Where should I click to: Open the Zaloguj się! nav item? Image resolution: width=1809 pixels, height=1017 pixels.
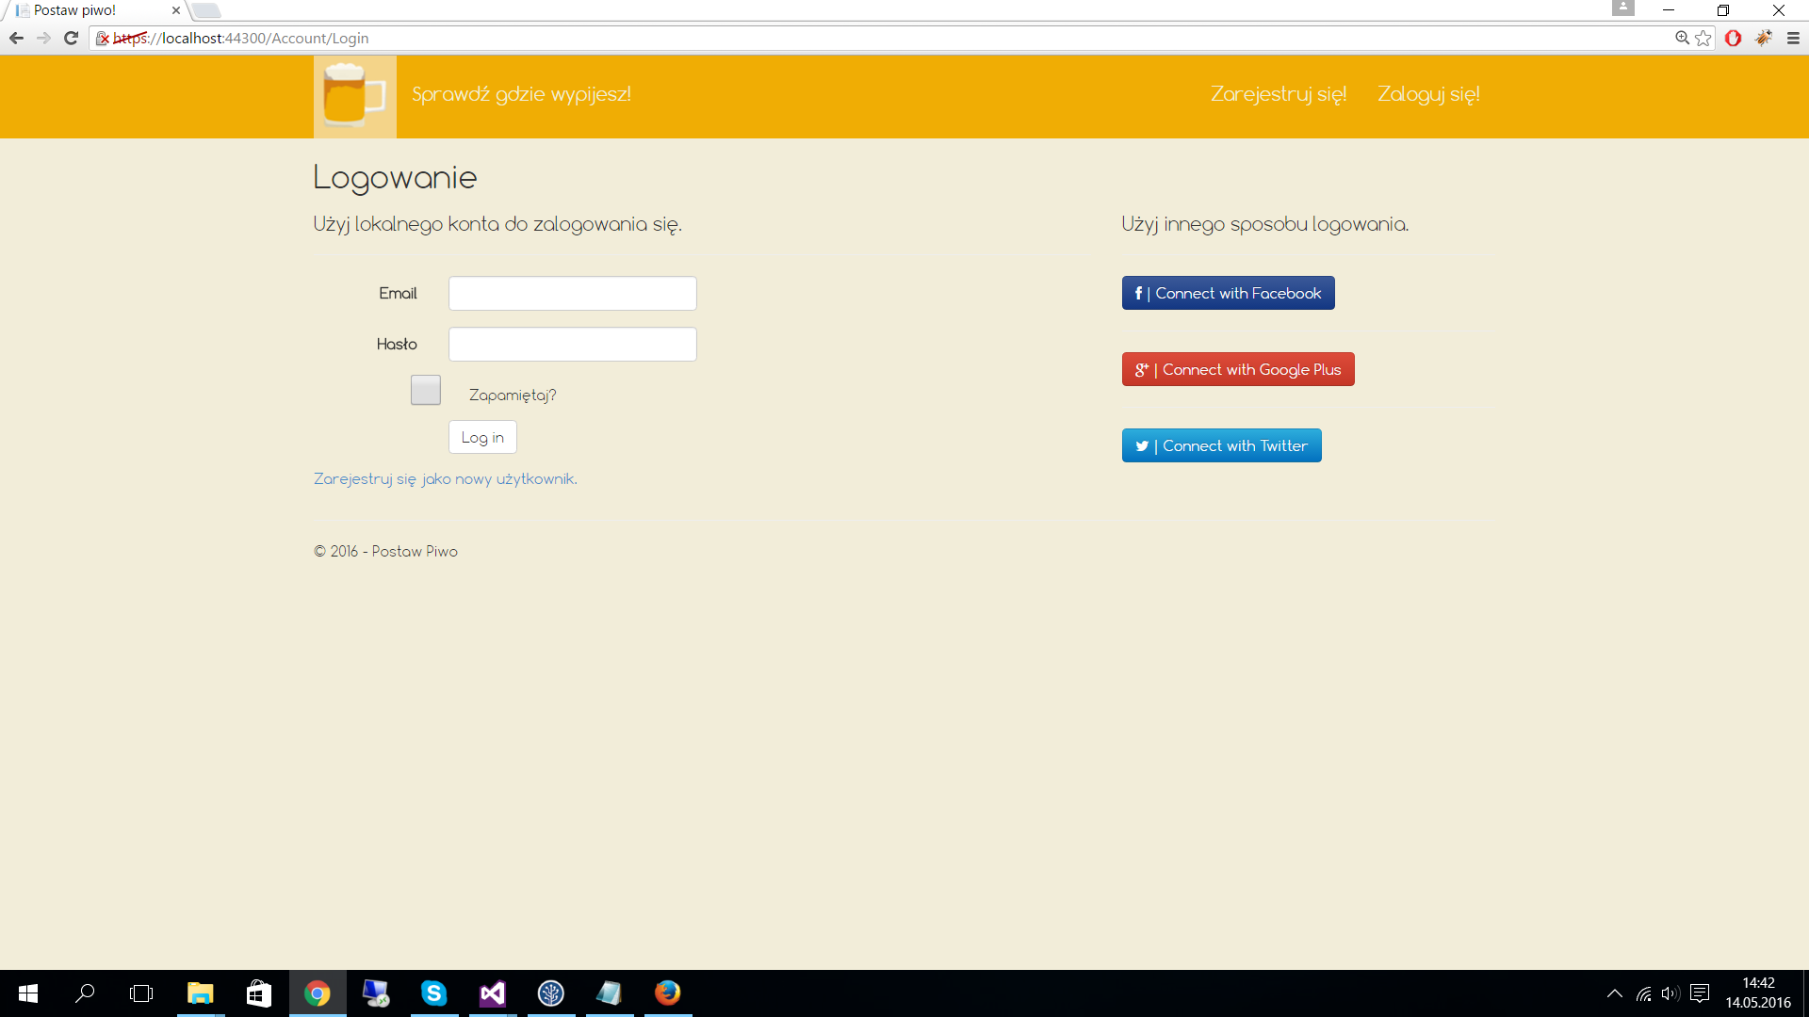pos(1428,94)
